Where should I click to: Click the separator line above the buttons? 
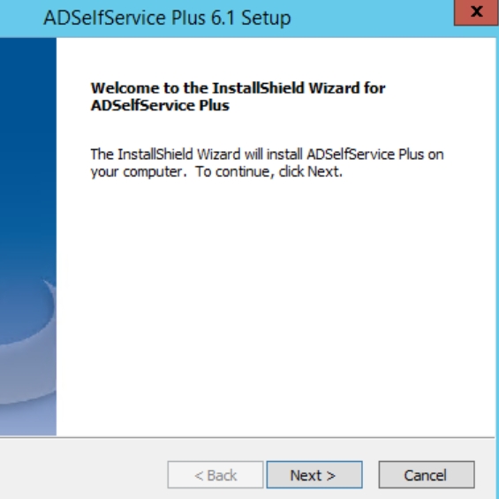point(247,437)
